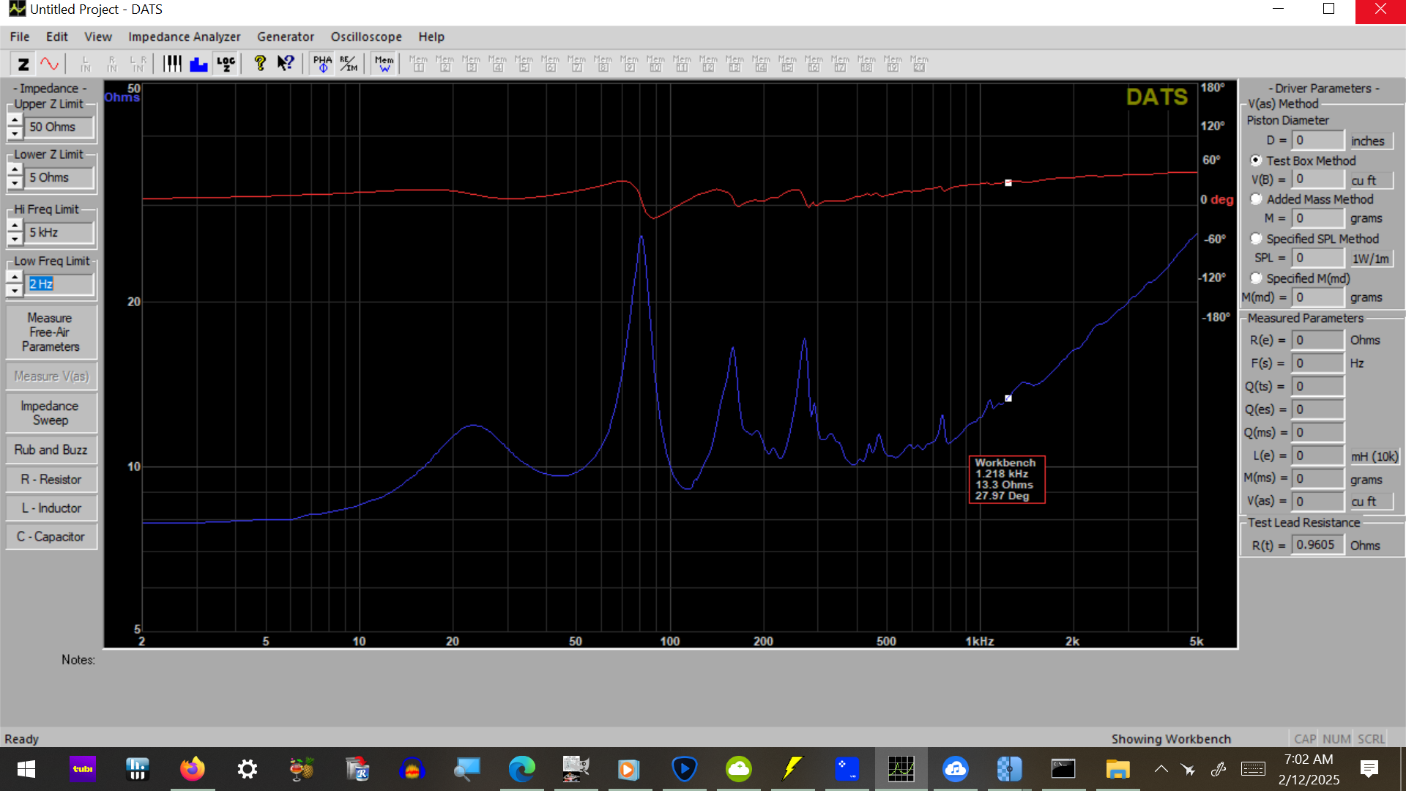Screen dimensions: 1406x791
Task: Run the Rub and Buzz test
Action: 51,450
